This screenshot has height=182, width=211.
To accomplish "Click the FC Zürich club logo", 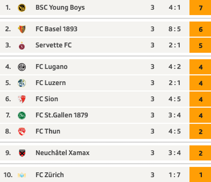I will 22,175.
